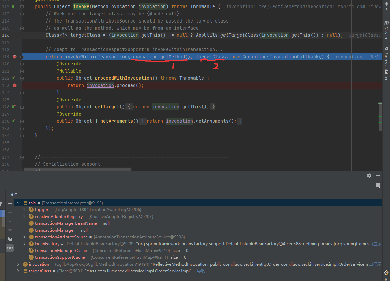
Task: Open the Maven tool window tab
Action: tap(386, 31)
